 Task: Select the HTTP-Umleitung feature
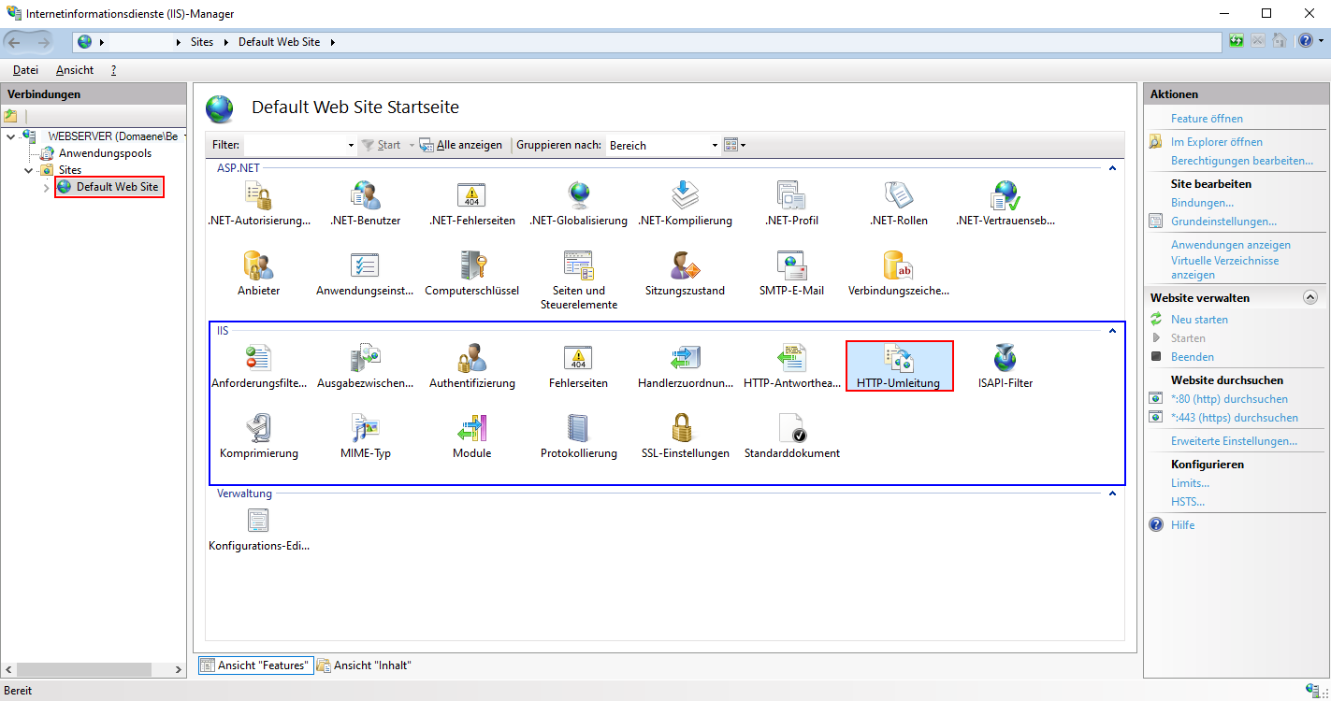coord(899,366)
